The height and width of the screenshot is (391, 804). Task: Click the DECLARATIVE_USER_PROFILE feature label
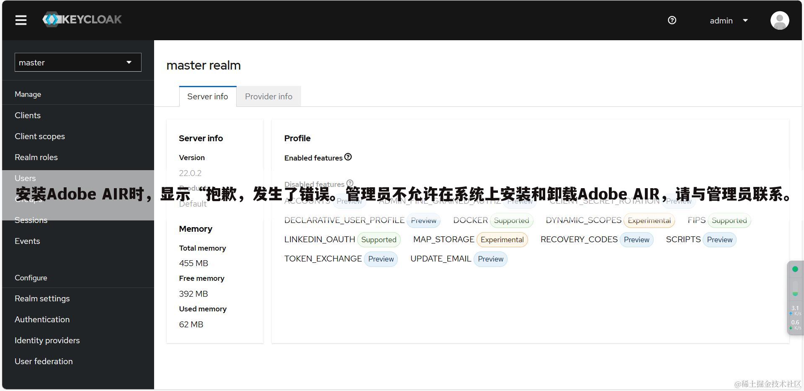[x=344, y=220]
